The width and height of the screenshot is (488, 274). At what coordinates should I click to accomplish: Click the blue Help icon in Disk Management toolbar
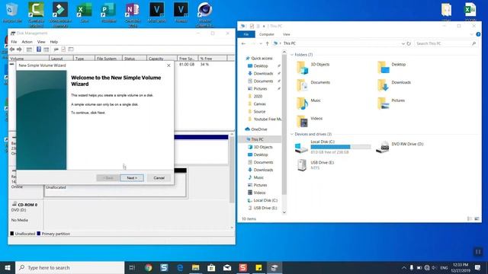[39, 49]
